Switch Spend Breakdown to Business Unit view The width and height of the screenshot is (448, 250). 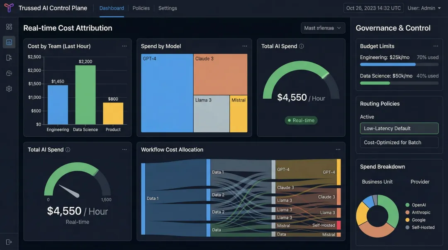pos(377,182)
